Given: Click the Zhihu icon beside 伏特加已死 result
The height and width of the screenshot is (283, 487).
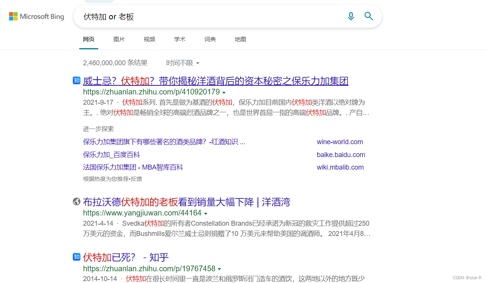Looking at the screenshot, I should [77, 257].
